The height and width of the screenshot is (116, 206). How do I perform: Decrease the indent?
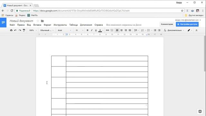(x=155, y=30)
